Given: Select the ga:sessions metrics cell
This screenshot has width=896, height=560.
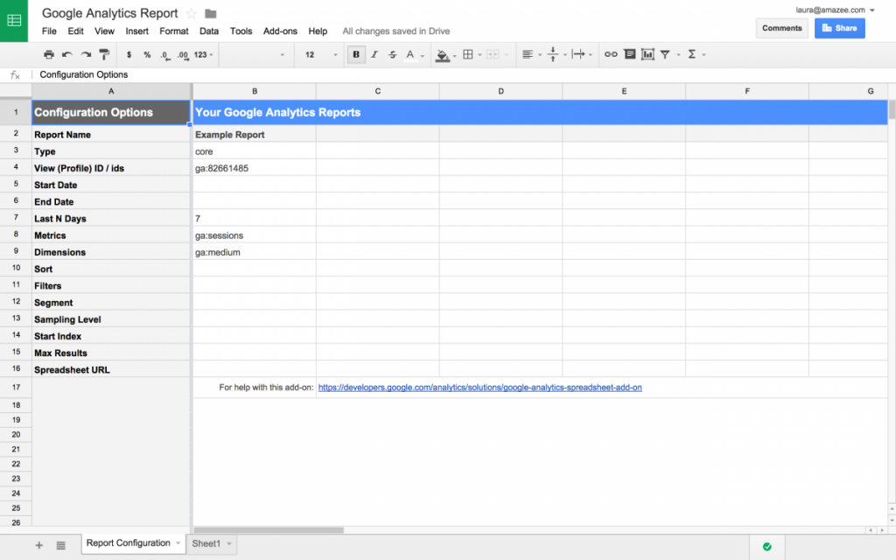Looking at the screenshot, I should click(x=255, y=235).
